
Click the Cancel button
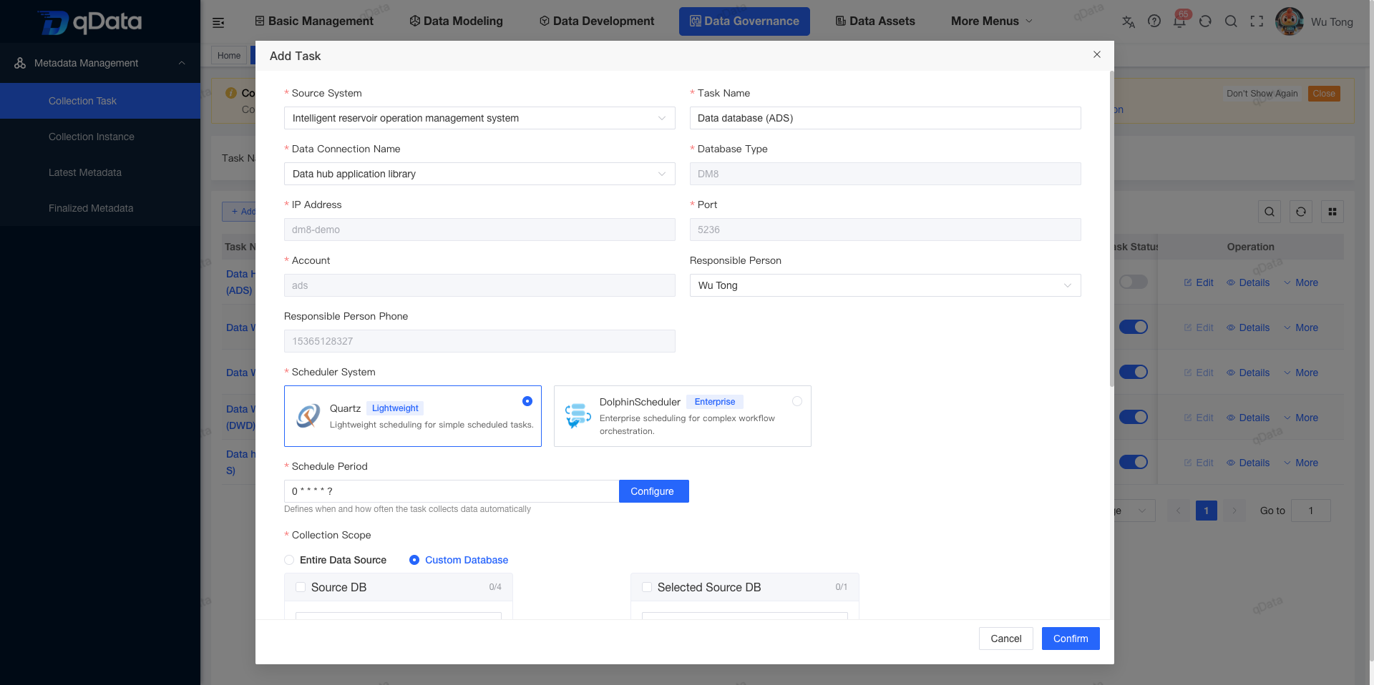coord(1005,639)
